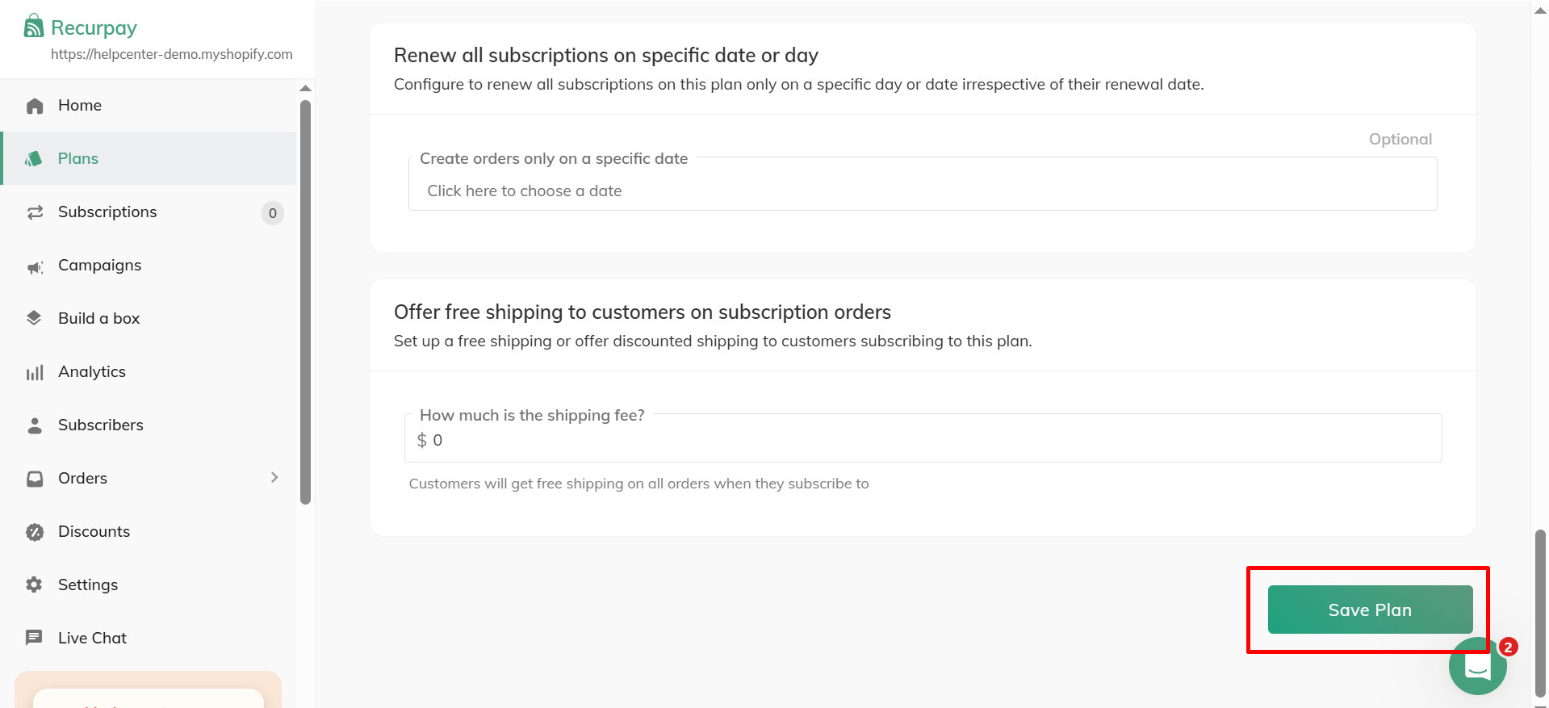Open Live Chat from sidebar
1549x708 pixels.
(92, 638)
